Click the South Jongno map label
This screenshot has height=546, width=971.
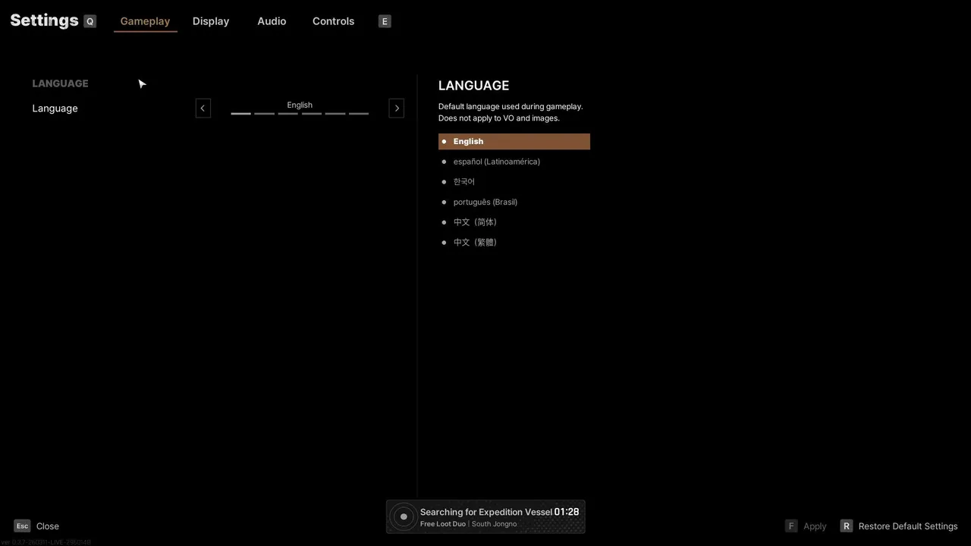pyautogui.click(x=495, y=524)
